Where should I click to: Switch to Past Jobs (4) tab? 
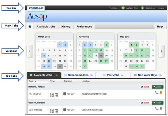pyautogui.click(x=113, y=75)
